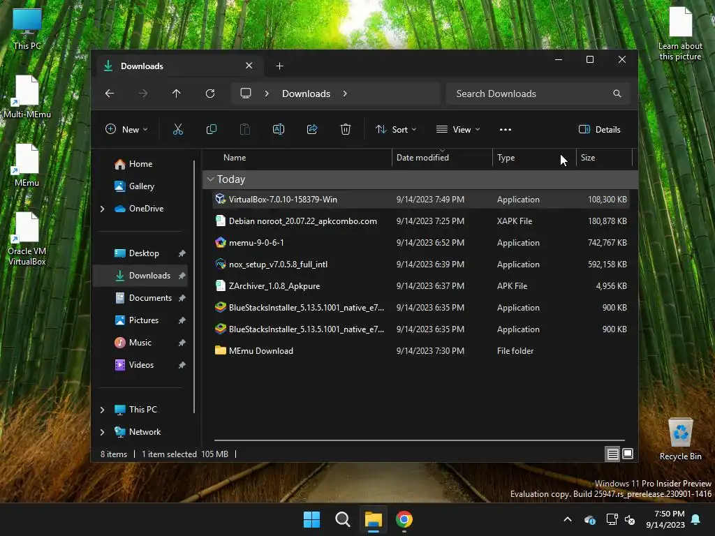Go up one folder level

point(177,94)
